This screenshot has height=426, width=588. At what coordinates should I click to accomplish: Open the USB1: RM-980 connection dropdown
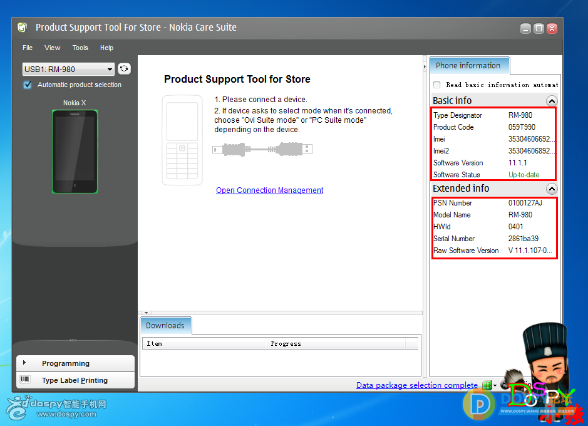pos(68,70)
